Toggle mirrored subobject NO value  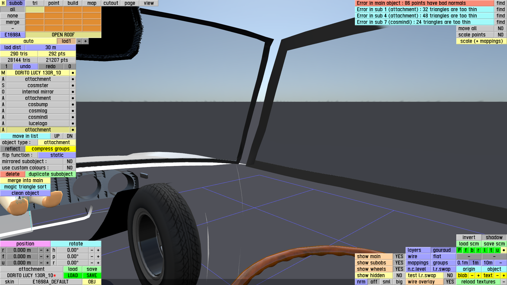click(x=69, y=161)
